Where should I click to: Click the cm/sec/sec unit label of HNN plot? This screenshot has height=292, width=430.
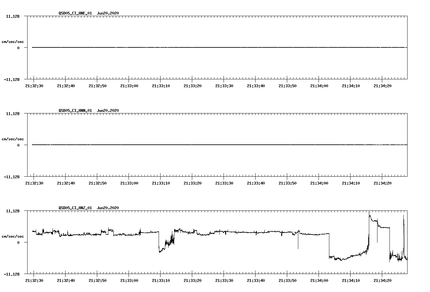pos(13,139)
